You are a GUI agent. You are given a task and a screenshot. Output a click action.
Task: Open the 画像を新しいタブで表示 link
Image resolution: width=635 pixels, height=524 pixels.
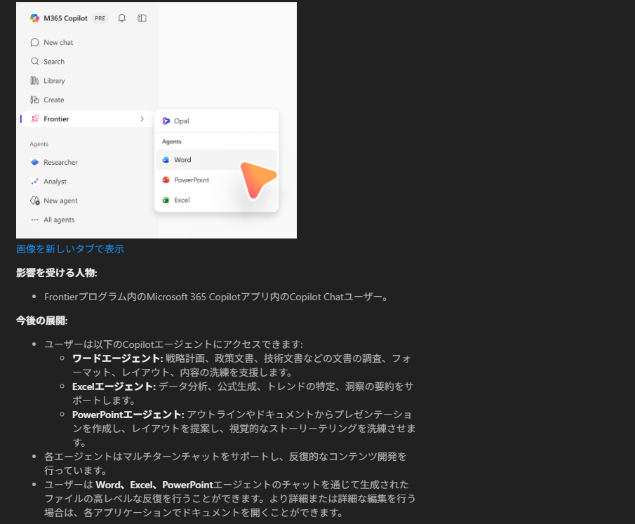click(x=70, y=249)
